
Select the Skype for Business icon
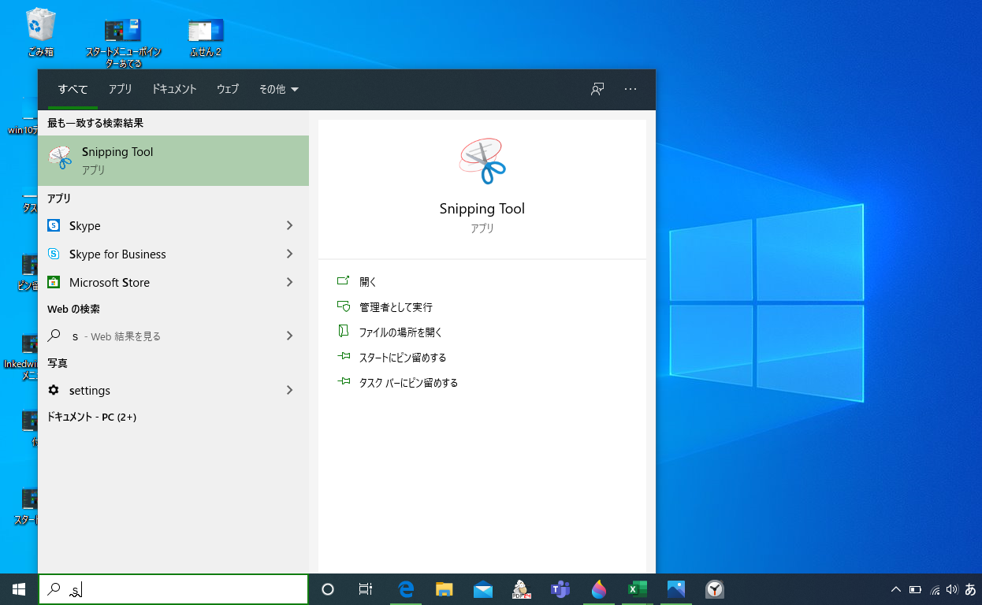tap(54, 254)
